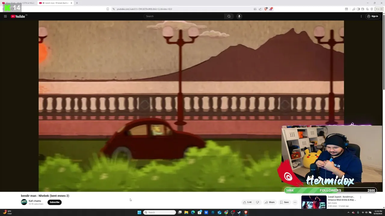Open the browser sidebar panel icon
Viewport: 385px width, 216px height.
358,9
